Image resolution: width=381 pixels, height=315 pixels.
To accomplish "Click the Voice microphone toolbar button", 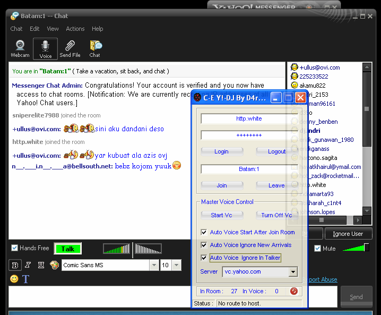I will click(x=46, y=49).
